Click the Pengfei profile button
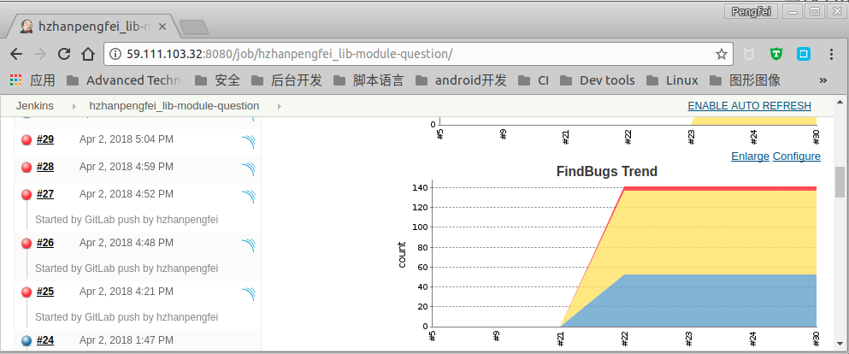Image resolution: width=849 pixels, height=354 pixels. (x=751, y=11)
